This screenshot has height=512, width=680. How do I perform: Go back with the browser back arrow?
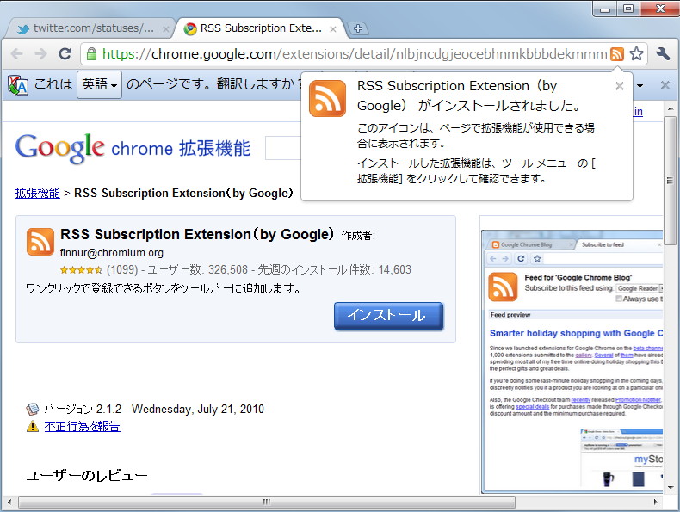[x=16, y=53]
